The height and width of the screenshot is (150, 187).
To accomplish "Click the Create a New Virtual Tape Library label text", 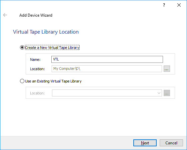I will 52,48.
